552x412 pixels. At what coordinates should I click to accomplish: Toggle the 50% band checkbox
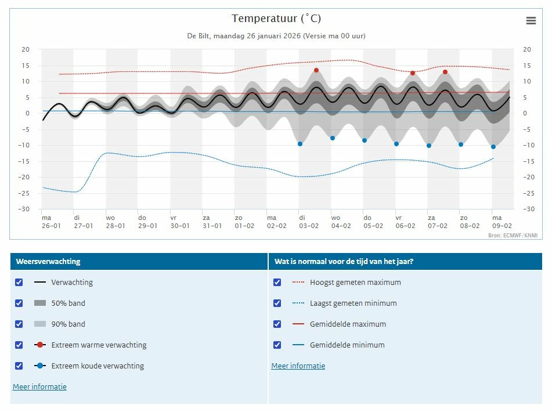coord(19,303)
